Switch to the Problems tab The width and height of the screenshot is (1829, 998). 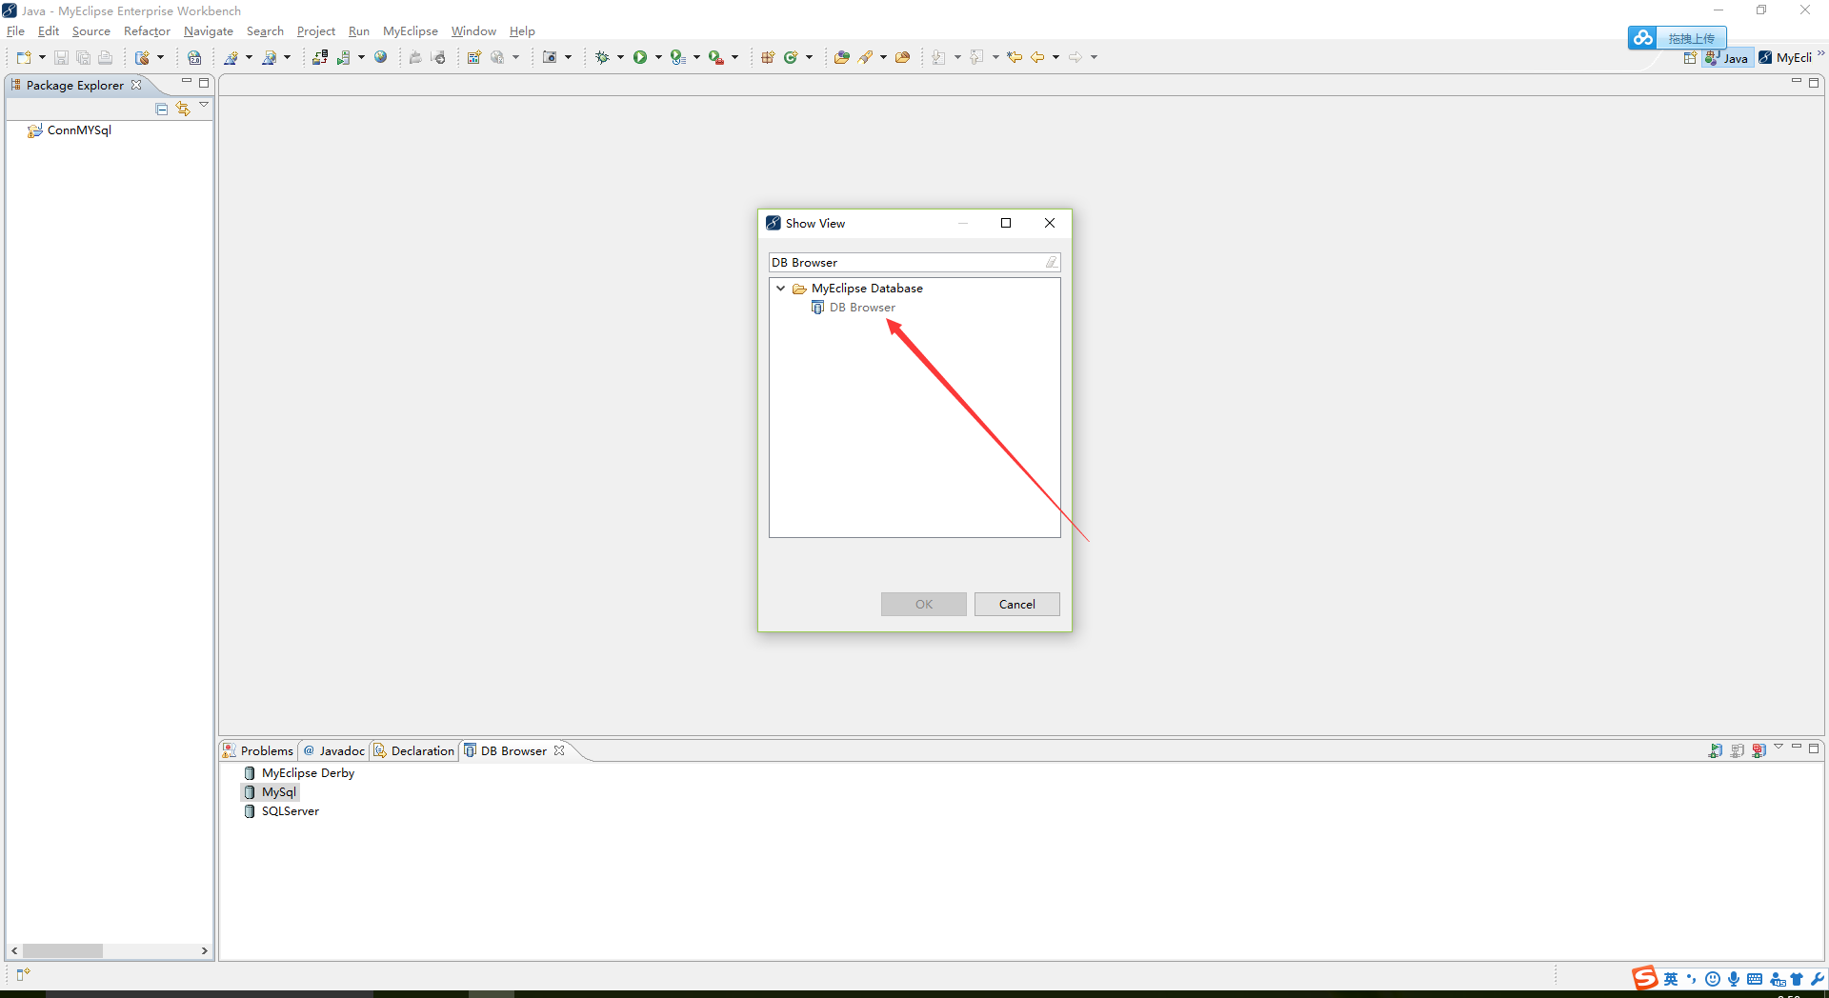point(258,750)
